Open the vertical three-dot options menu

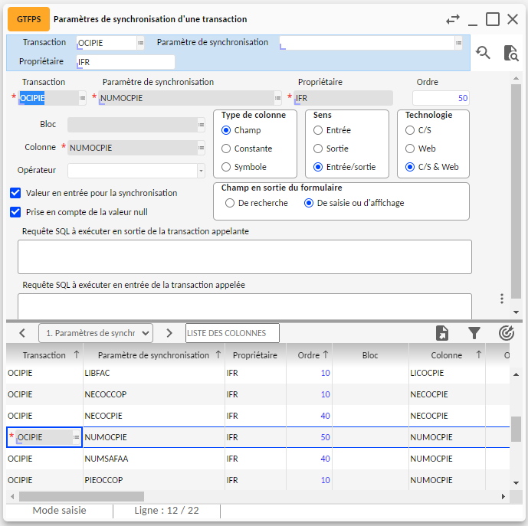click(501, 299)
